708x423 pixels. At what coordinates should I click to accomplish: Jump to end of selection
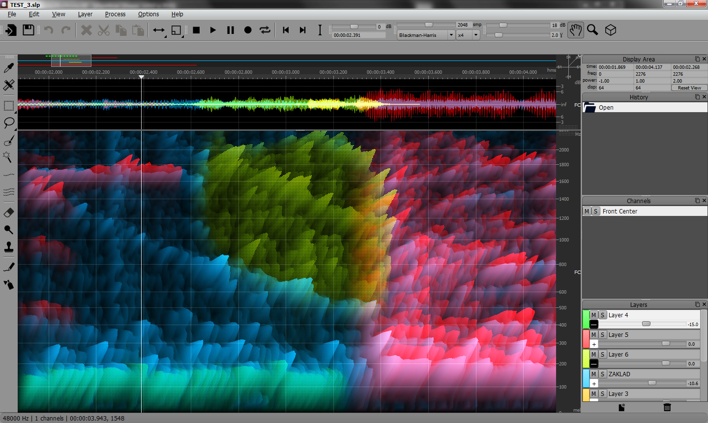pos(303,30)
